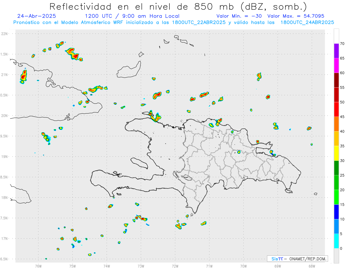This screenshot has height=270, width=350.
Task: Pick the dark blue 10–15 dBZ colorbar segment
Action: [336, 212]
